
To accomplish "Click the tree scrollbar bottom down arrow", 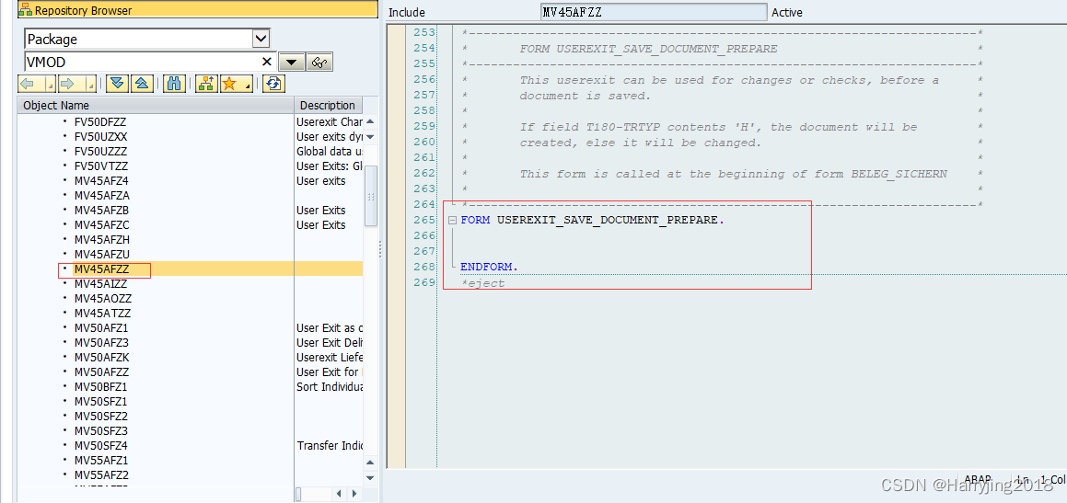I will (x=371, y=477).
